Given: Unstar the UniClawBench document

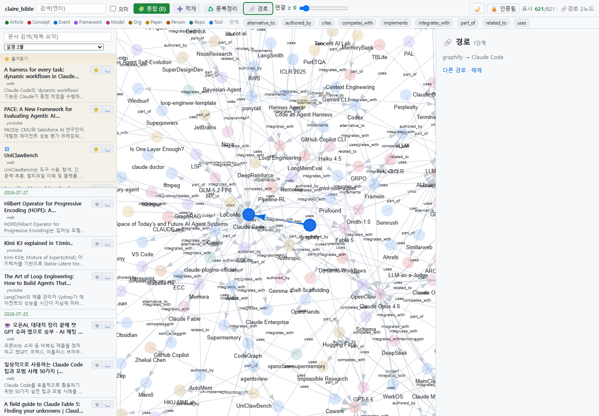Looking at the screenshot, I should coord(97,149).
